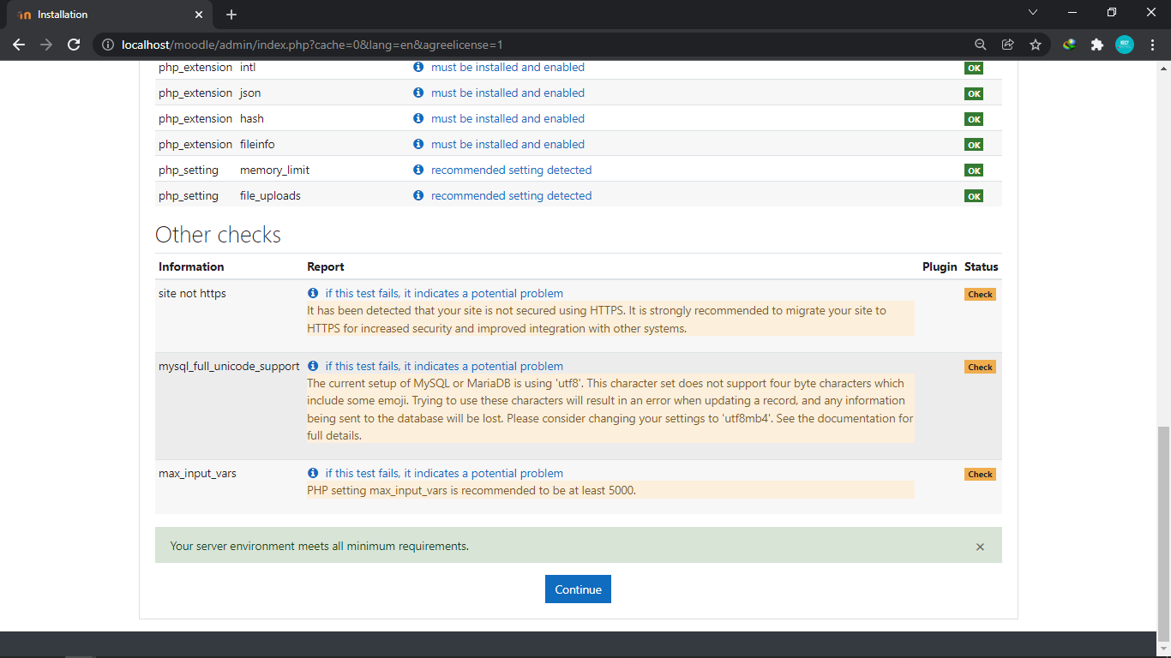Click the 'Report' column header
This screenshot has height=658, width=1171.
[326, 266]
